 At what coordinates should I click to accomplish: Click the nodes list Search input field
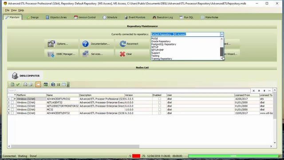129,91
